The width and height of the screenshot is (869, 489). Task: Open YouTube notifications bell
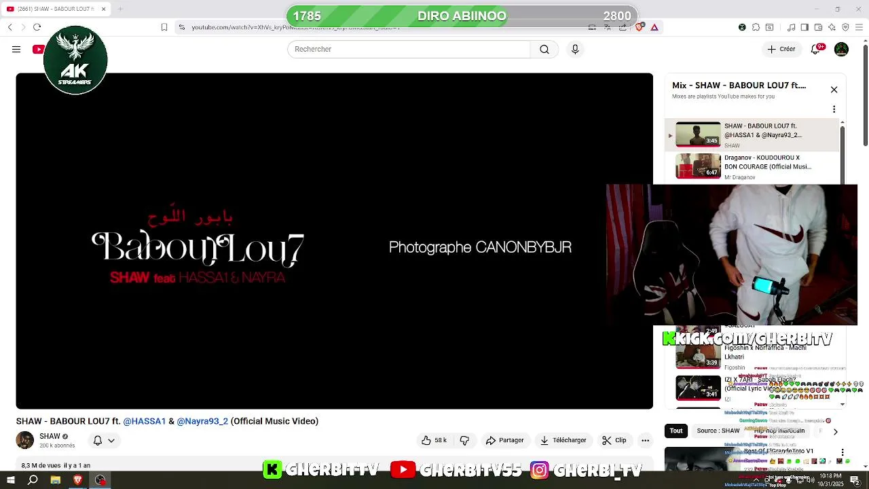pos(817,49)
